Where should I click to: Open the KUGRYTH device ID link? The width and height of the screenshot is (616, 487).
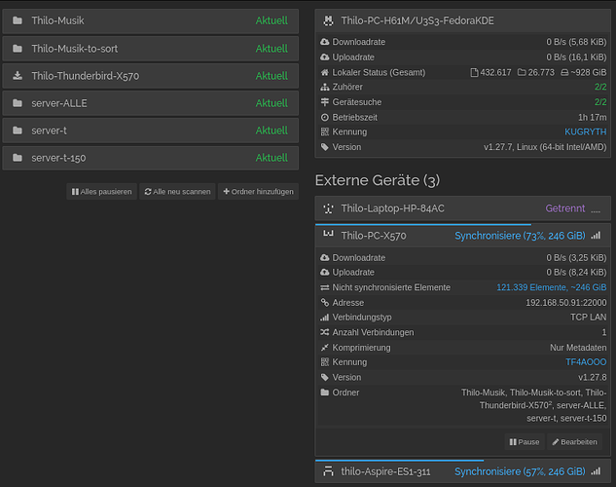pyautogui.click(x=586, y=131)
